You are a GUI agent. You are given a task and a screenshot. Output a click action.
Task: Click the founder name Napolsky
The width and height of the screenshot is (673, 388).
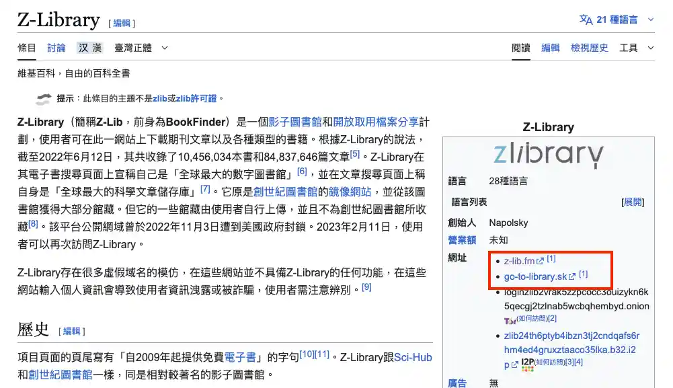pyautogui.click(x=508, y=223)
